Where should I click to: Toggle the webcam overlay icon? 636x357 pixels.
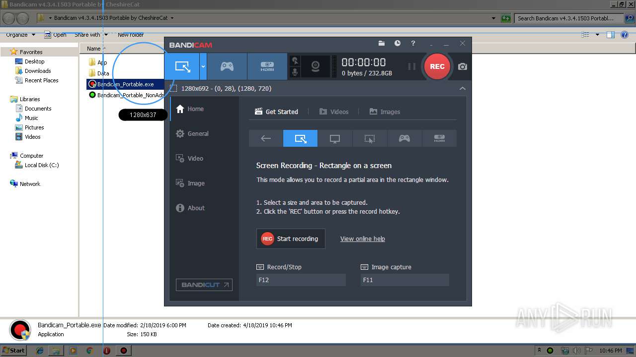(316, 66)
